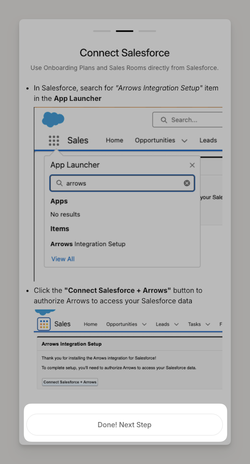Viewport: 250px width, 464px height.
Task: Click the Items section label in App Launcher
Action: [60, 229]
